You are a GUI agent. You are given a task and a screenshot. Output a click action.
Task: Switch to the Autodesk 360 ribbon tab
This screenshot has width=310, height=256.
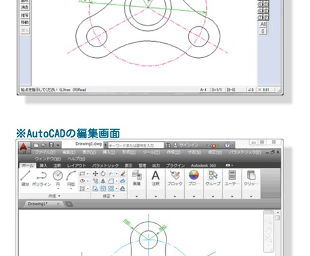(204, 166)
